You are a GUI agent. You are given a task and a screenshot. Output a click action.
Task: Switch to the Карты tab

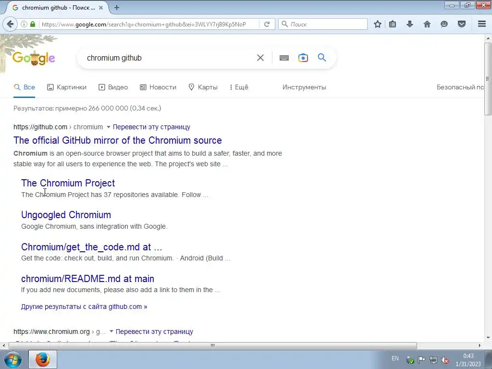pos(203,87)
